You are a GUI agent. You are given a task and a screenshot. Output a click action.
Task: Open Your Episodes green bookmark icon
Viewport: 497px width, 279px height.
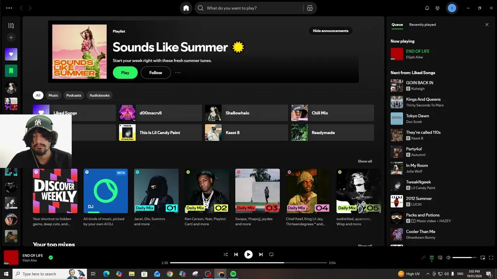pyautogui.click(x=11, y=71)
